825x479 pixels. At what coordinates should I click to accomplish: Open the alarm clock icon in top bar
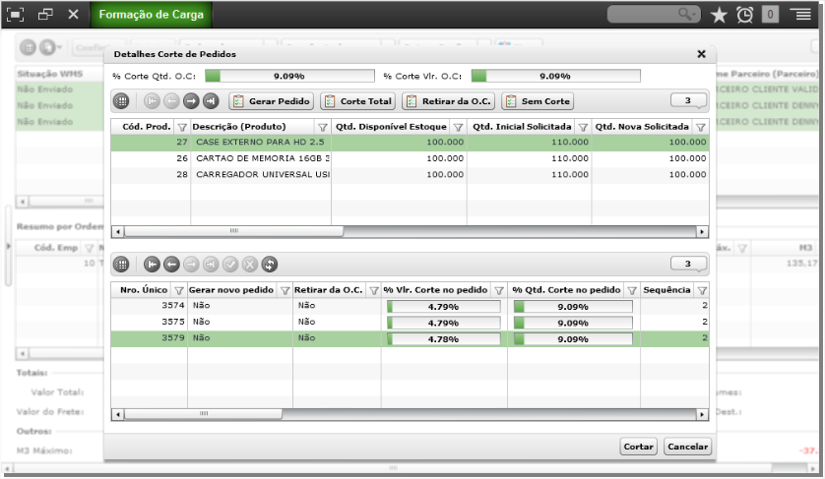pos(744,15)
